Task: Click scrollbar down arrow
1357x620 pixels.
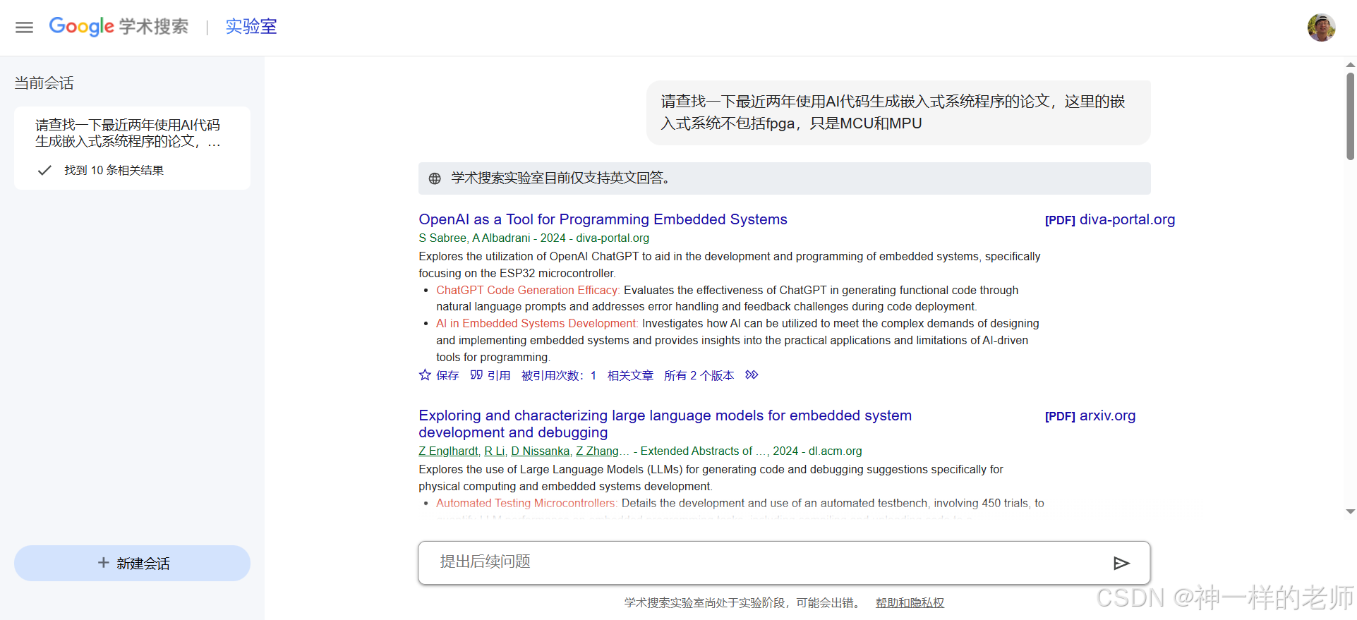Action: pos(1350,512)
